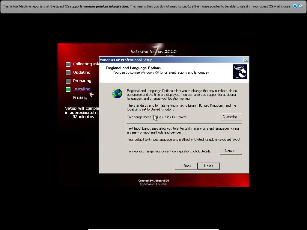Click the "Updating" step label
This screenshot has width=307, height=230.
82,72
